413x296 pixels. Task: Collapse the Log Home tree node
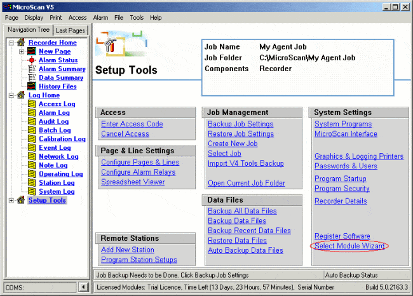[11, 95]
